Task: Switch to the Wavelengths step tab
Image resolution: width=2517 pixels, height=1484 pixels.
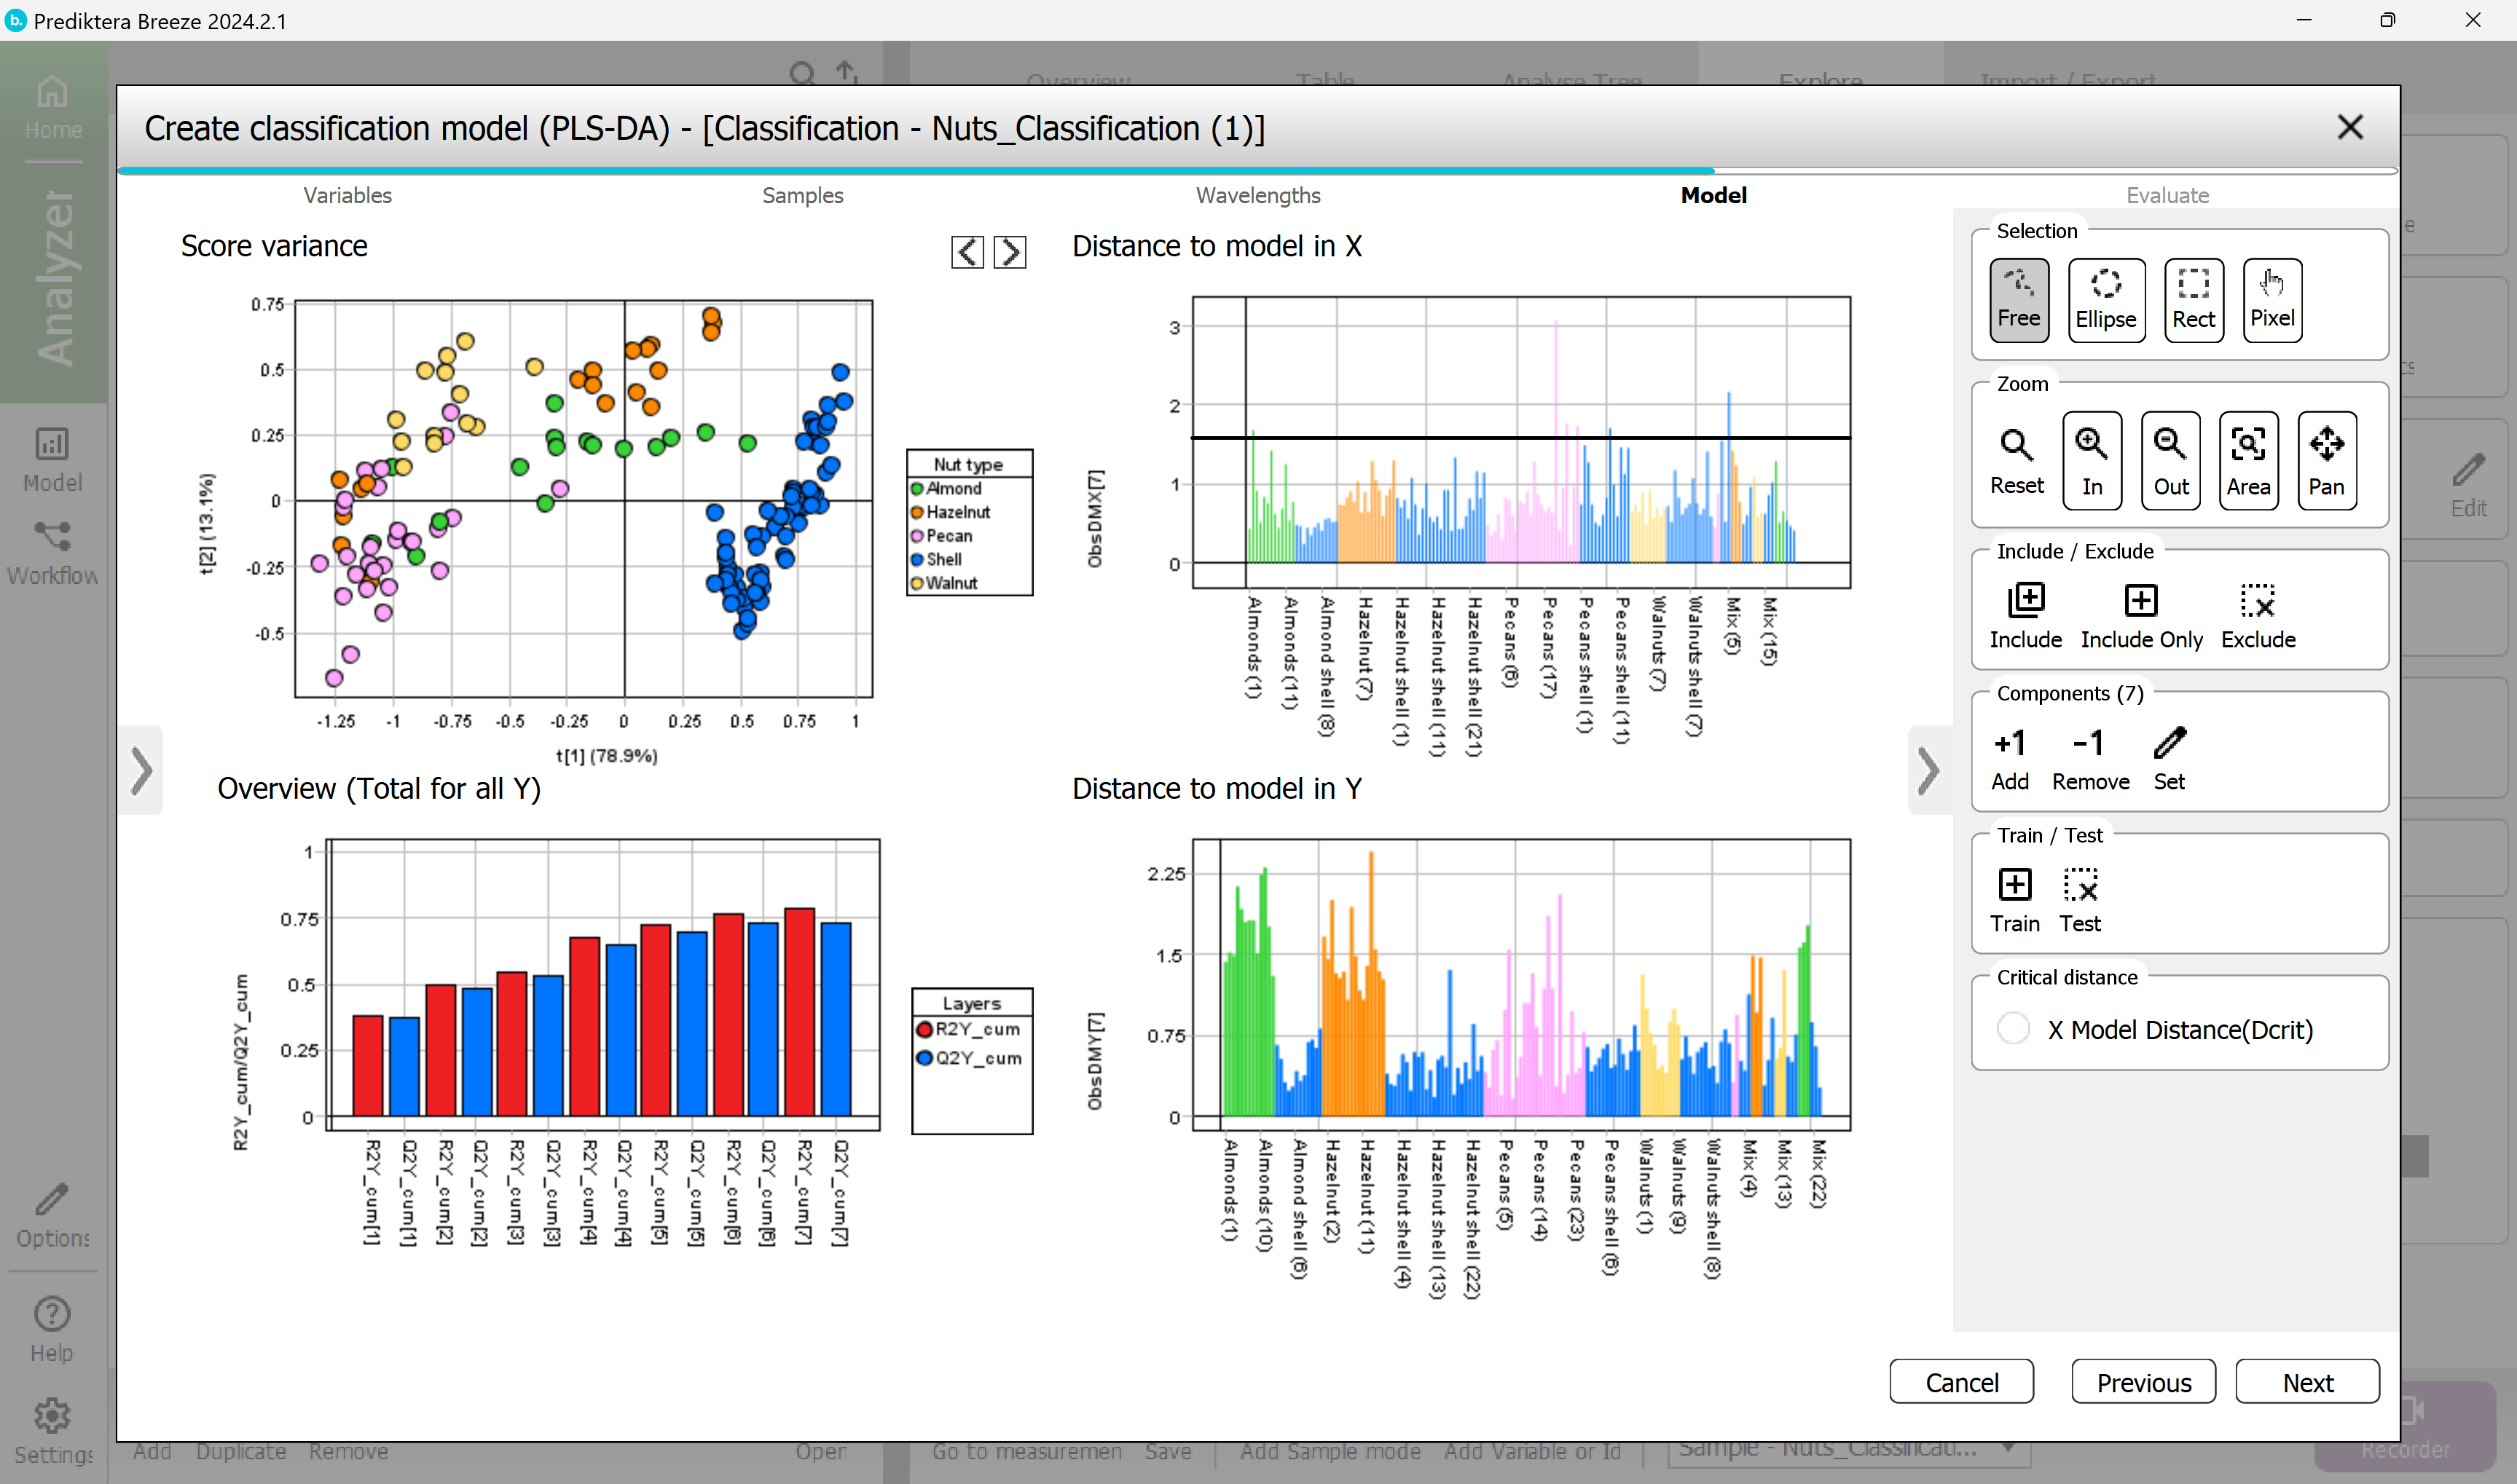Action: click(1257, 195)
